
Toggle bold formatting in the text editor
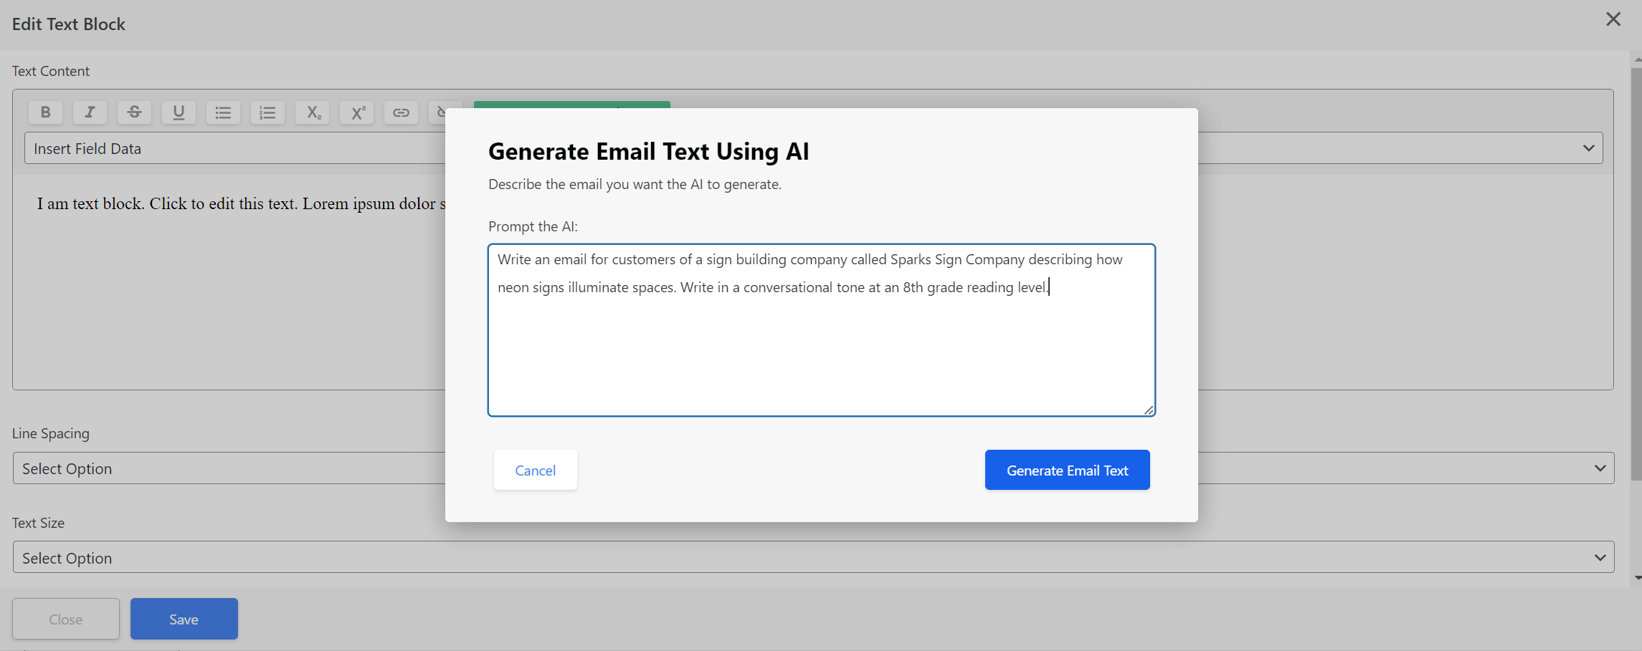point(45,112)
